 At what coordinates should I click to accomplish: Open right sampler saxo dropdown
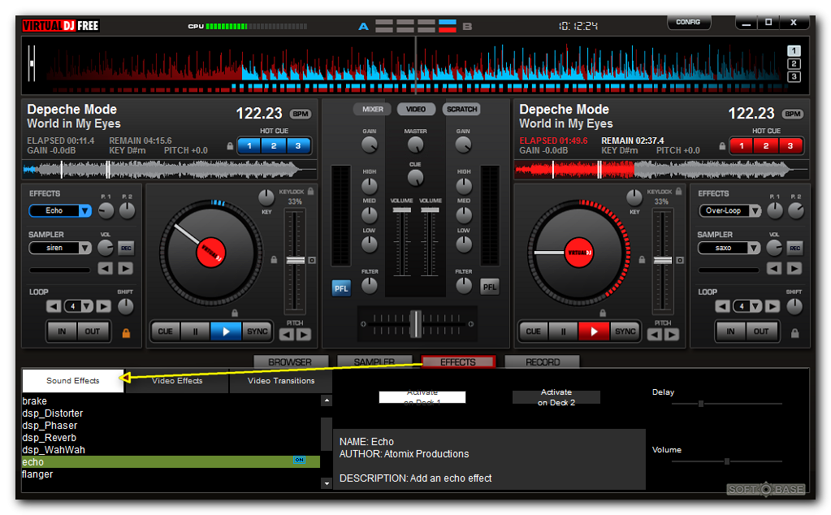click(x=754, y=248)
